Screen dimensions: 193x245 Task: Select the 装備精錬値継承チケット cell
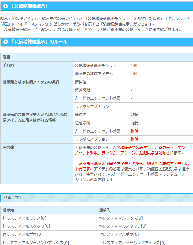click(96, 66)
